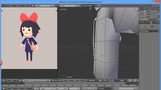Toggle the timeline preview range clock

coord(35,88)
